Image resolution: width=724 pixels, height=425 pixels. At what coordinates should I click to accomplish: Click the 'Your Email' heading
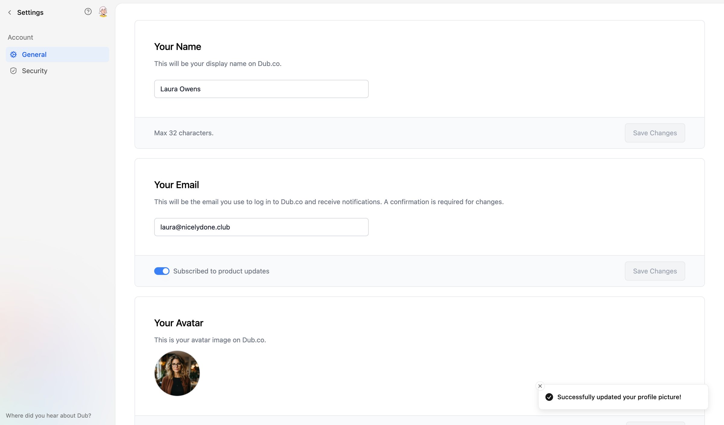click(176, 185)
